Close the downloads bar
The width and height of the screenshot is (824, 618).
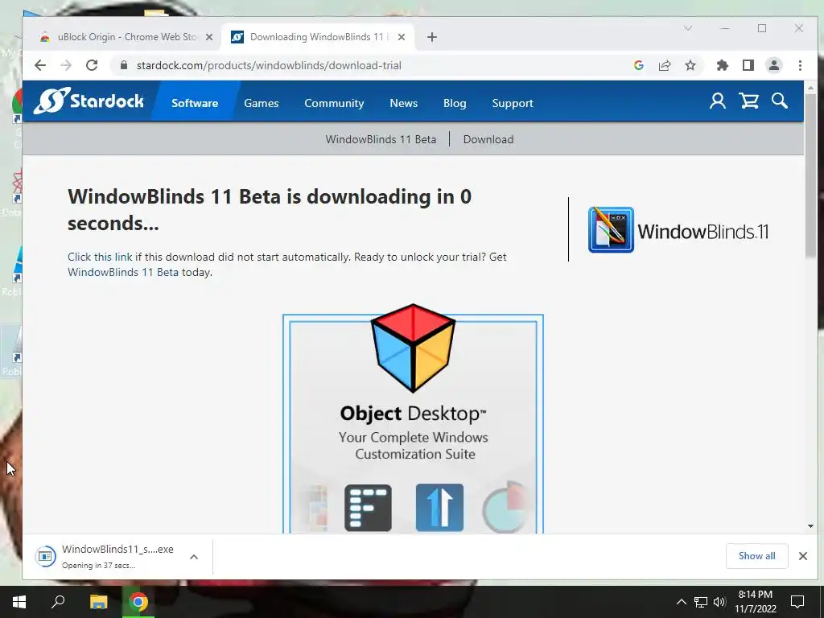(803, 556)
